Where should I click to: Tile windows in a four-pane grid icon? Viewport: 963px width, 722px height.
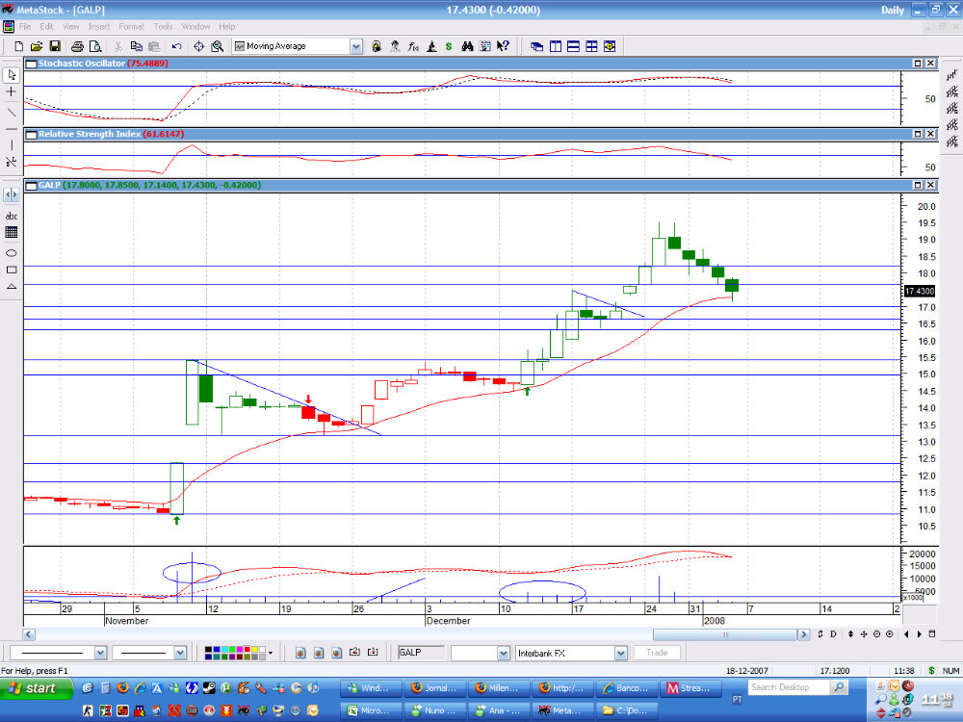[591, 46]
